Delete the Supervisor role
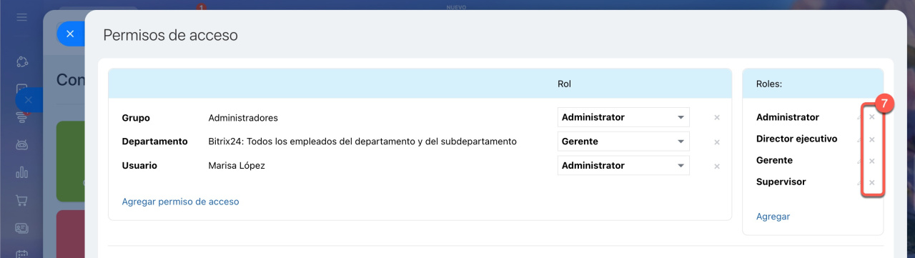915x258 pixels. click(871, 182)
